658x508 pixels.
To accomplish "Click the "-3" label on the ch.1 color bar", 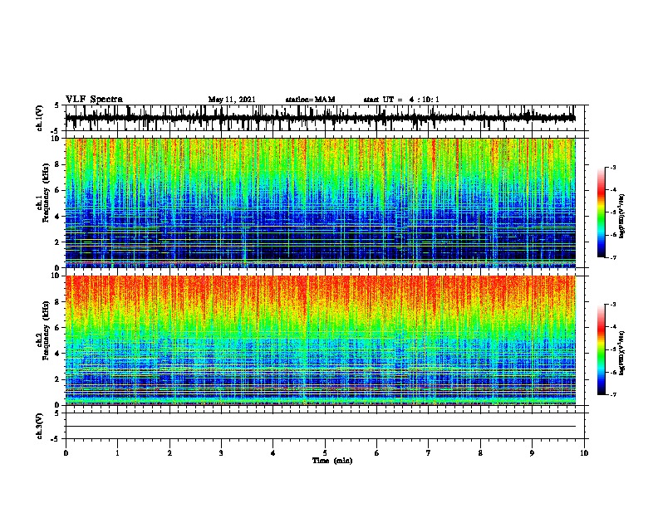I will point(612,168).
